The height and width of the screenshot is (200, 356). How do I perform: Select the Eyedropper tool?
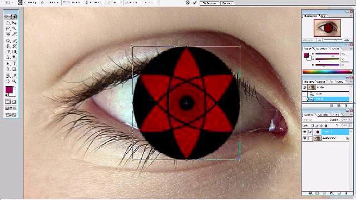tap(14, 76)
